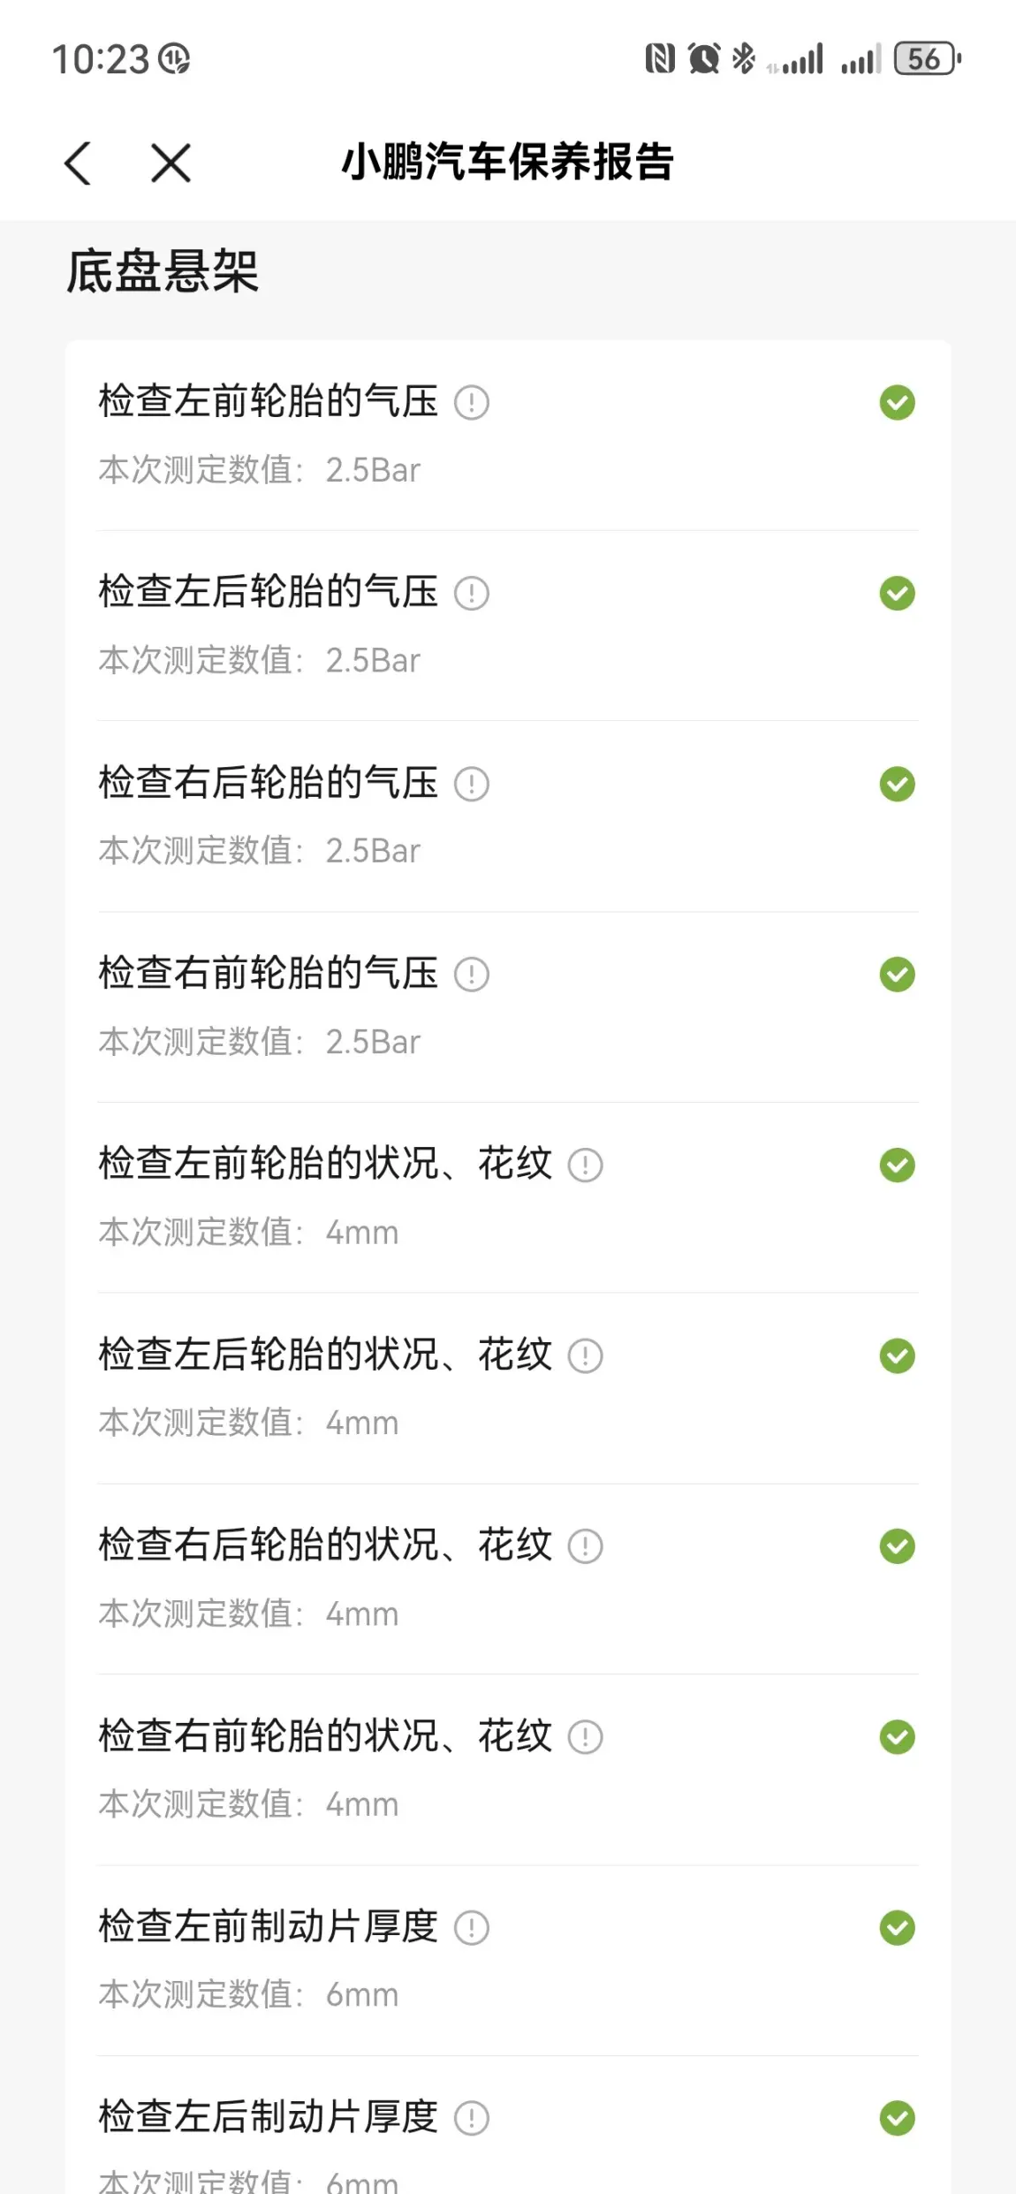Tap the battery indicator in status bar

tap(927, 59)
